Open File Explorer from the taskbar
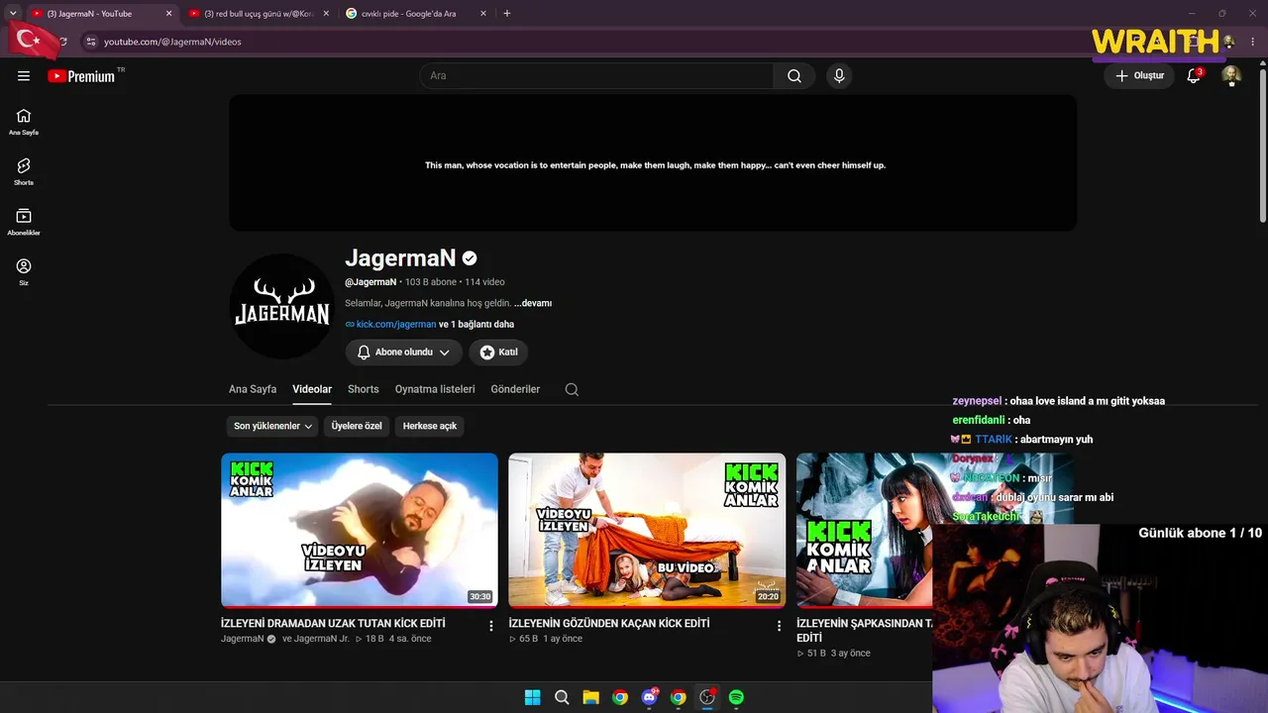1268x713 pixels. pos(590,697)
